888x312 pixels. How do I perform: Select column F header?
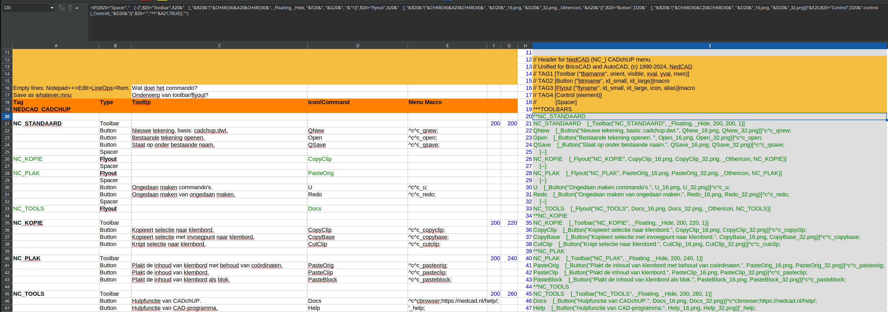point(494,46)
